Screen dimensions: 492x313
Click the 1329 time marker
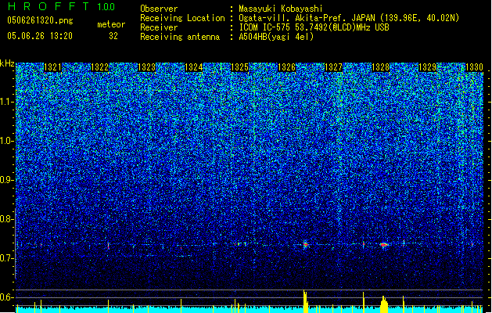click(x=428, y=67)
